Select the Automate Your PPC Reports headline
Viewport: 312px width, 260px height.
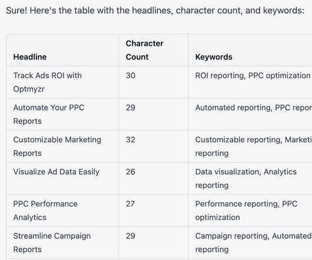point(49,114)
